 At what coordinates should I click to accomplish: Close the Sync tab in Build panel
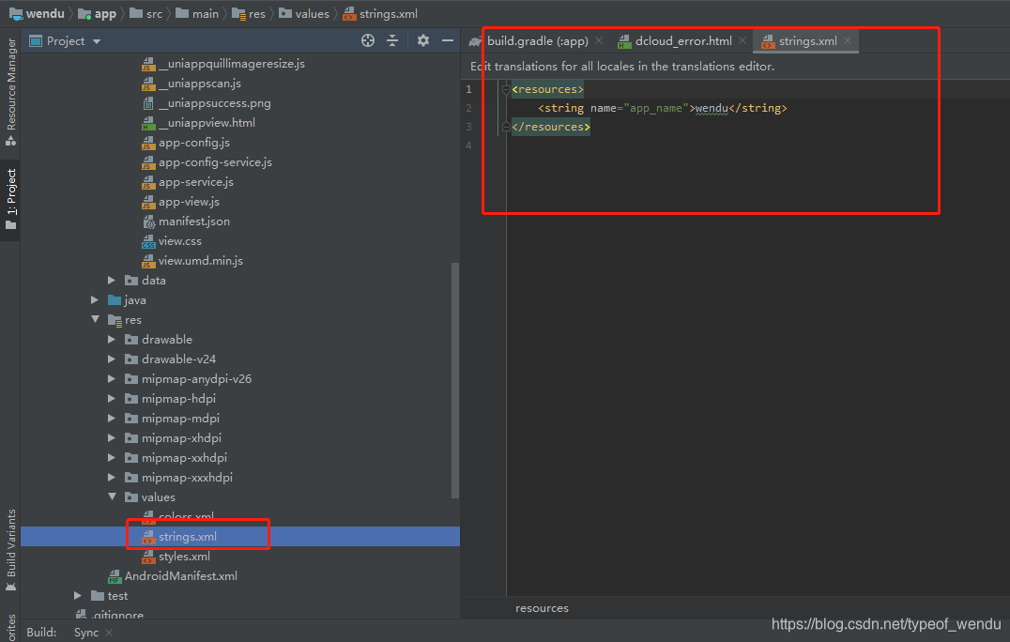[108, 633]
